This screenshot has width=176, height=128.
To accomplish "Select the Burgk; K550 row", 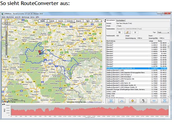I will 137,96.
